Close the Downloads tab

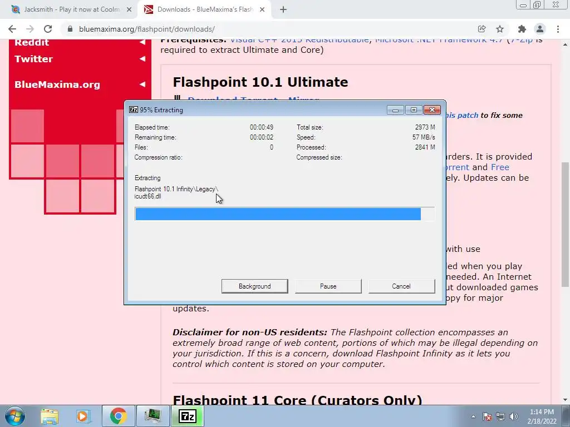click(262, 9)
